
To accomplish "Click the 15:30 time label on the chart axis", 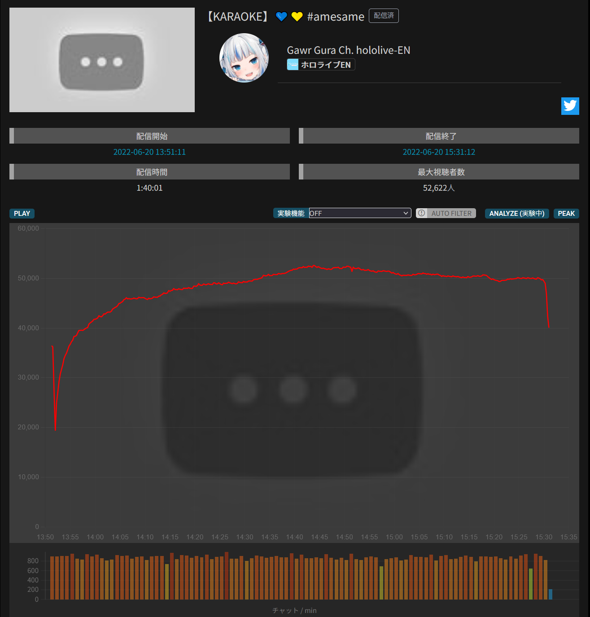I will tap(544, 537).
